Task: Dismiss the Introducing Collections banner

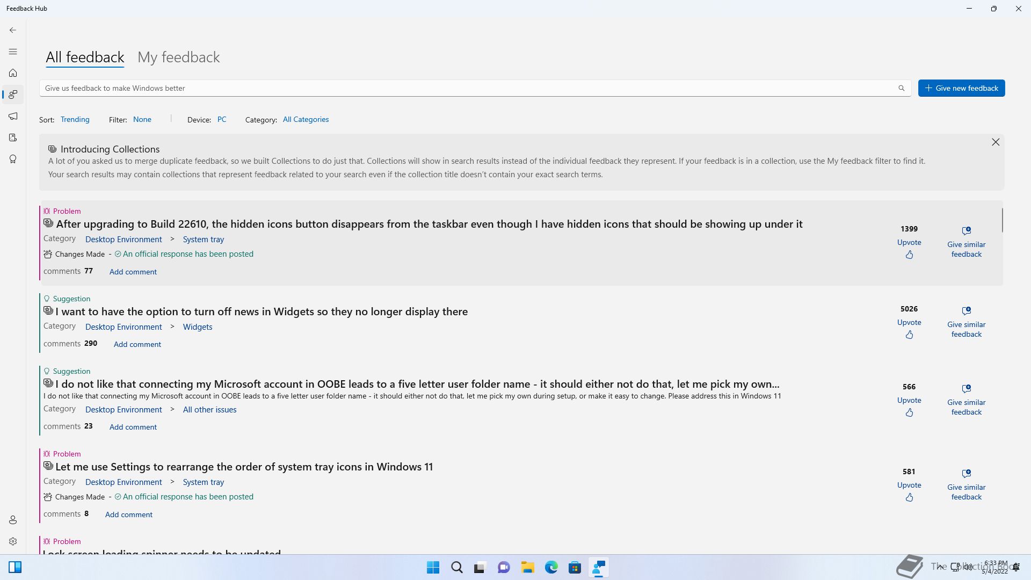Action: (x=996, y=142)
